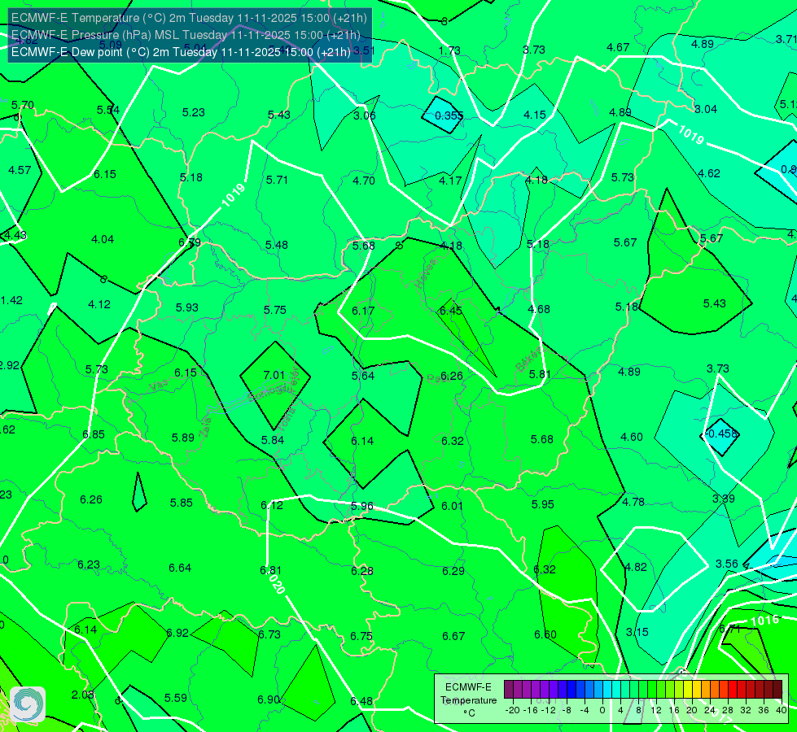This screenshot has height=732, width=797.
Task: Click the 6.73 temperature value
Action: (269, 634)
